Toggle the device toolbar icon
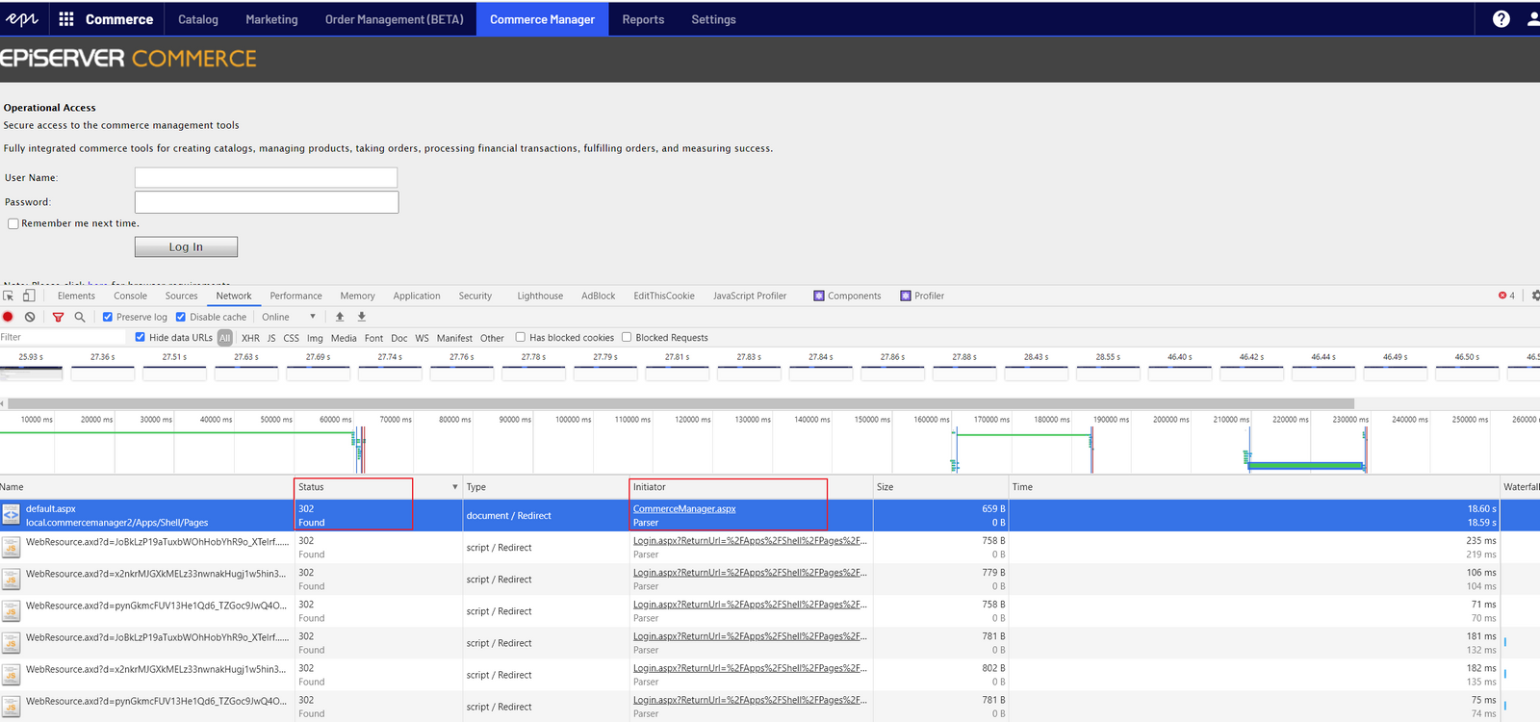This screenshot has width=1540, height=722. (x=29, y=296)
